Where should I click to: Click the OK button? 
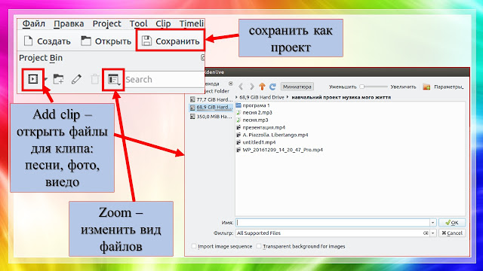click(x=452, y=223)
